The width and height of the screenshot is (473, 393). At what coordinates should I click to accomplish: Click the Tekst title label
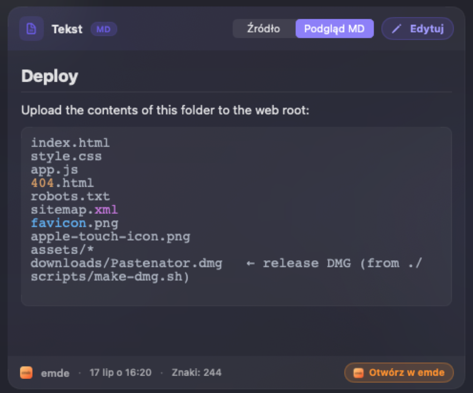[67, 29]
